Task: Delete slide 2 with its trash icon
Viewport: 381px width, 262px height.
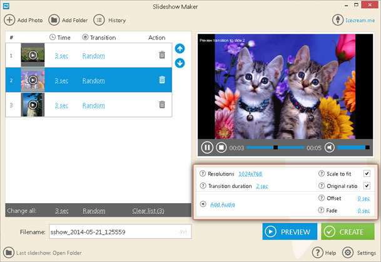Action: pyautogui.click(x=162, y=80)
